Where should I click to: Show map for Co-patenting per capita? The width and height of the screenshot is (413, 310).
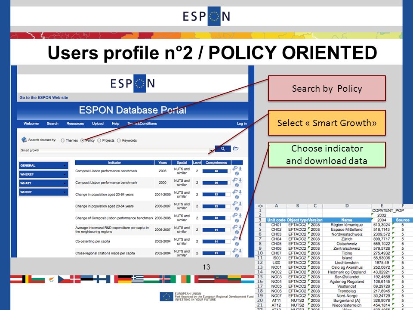pyautogui.click(x=235, y=239)
